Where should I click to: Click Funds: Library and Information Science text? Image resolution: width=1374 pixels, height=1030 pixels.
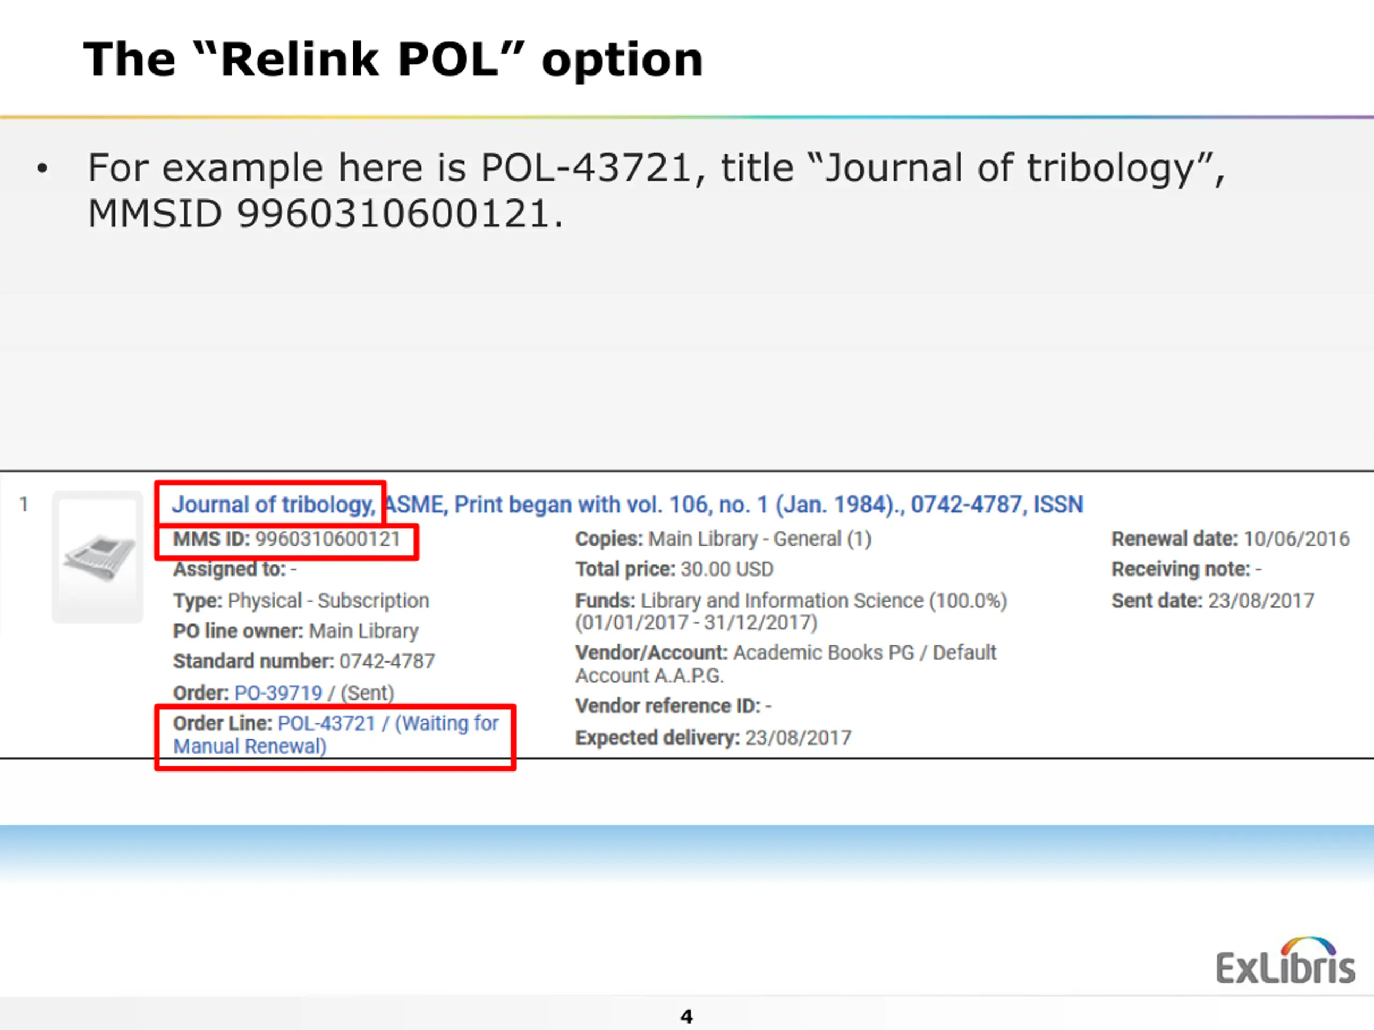coord(791,612)
